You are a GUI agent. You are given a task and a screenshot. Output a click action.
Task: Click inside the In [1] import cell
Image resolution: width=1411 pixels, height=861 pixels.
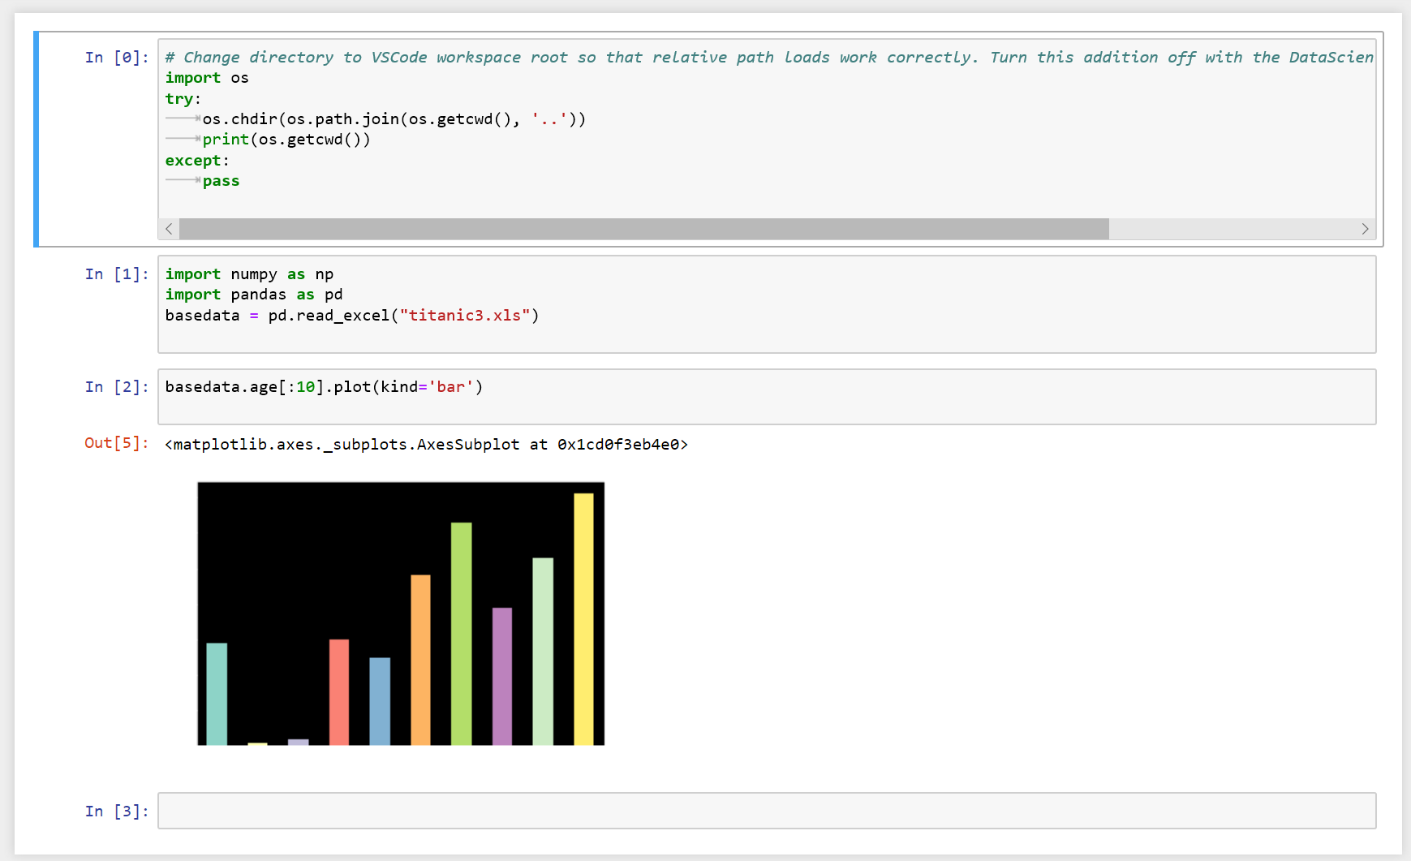click(767, 304)
